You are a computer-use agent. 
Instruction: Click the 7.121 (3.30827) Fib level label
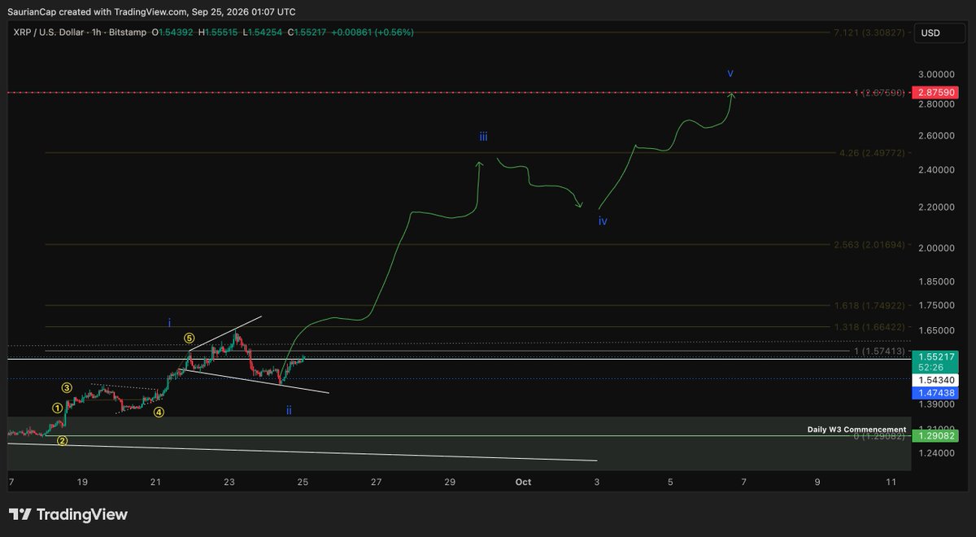[869, 33]
